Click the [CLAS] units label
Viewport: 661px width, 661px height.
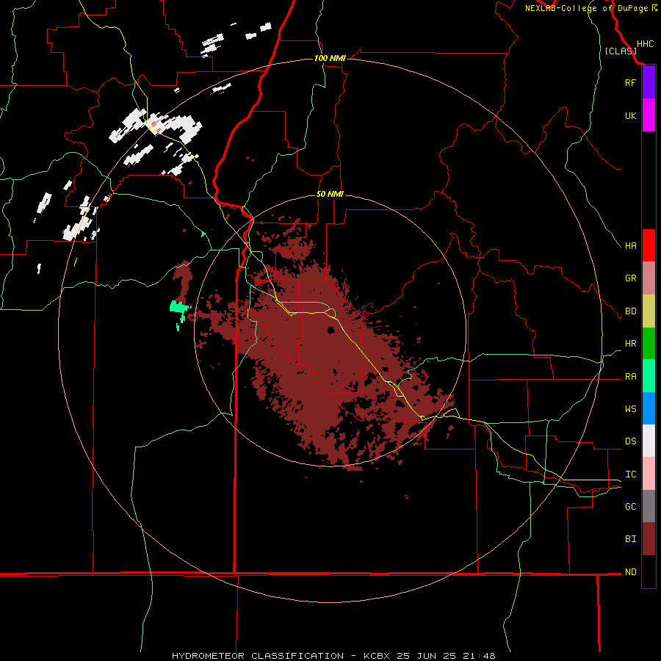(x=621, y=51)
